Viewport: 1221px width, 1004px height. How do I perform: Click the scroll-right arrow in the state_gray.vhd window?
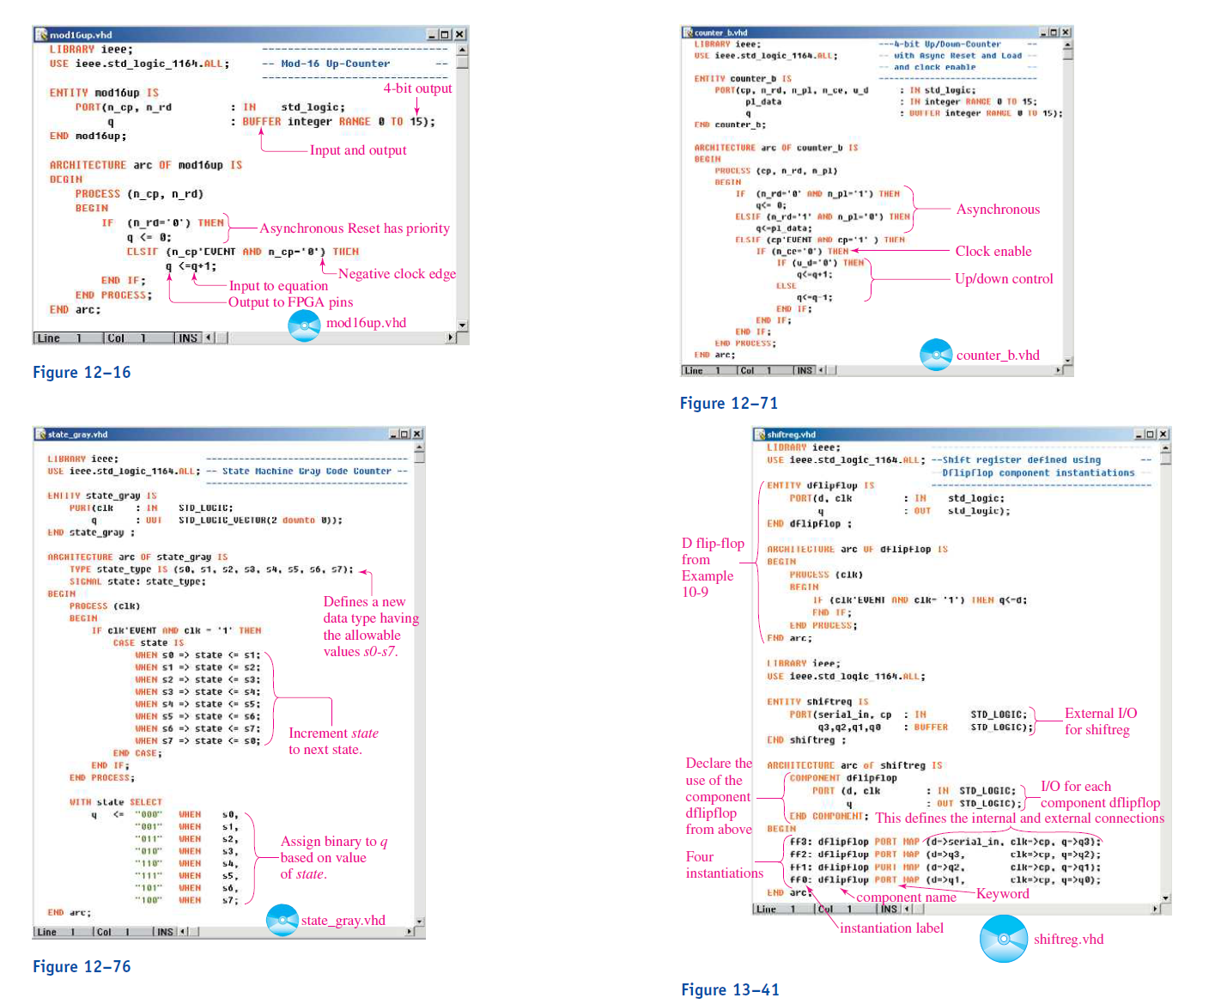point(409,931)
